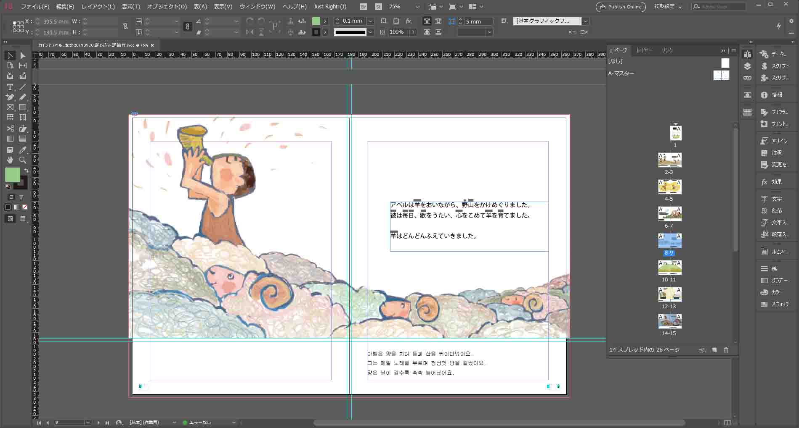This screenshot has height=428, width=799.
Task: Open Pages panel flyout menu
Action: [734, 50]
